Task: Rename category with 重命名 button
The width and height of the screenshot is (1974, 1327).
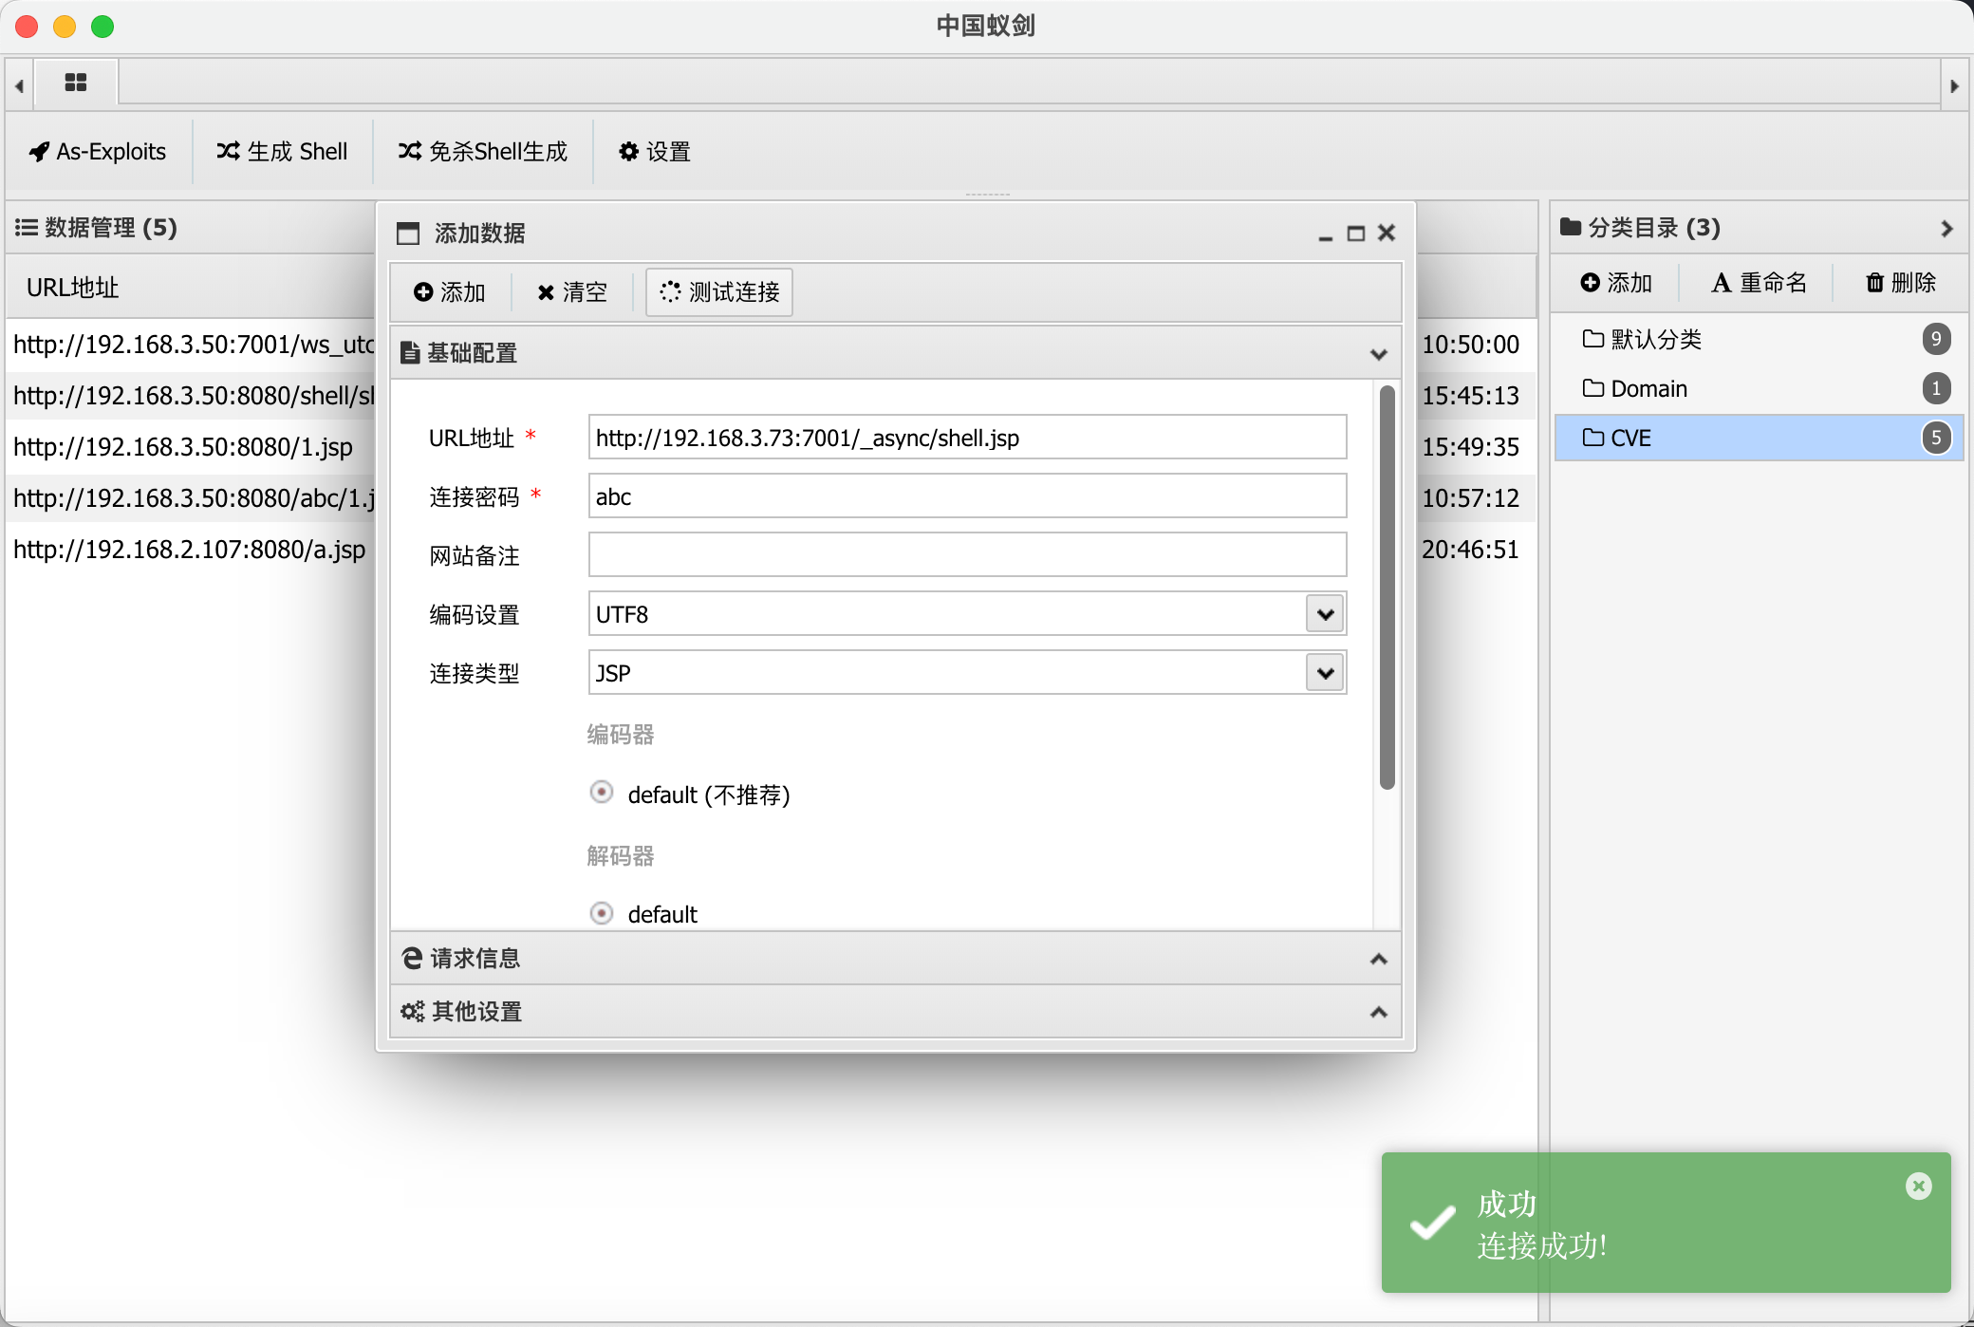Action: pyautogui.click(x=1759, y=283)
